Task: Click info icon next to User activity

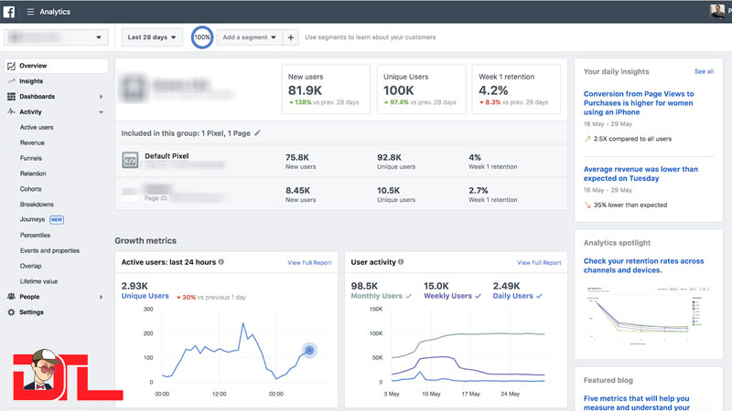Action: 403,262
